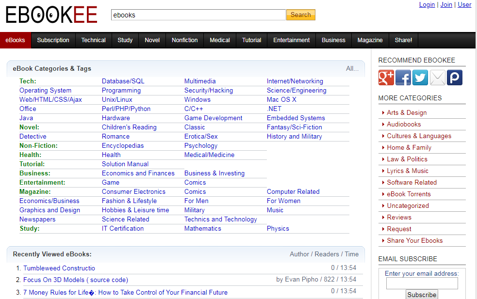Screen dimensions: 477x299
Task: Open the Magazine menu item
Action: [x=370, y=40]
